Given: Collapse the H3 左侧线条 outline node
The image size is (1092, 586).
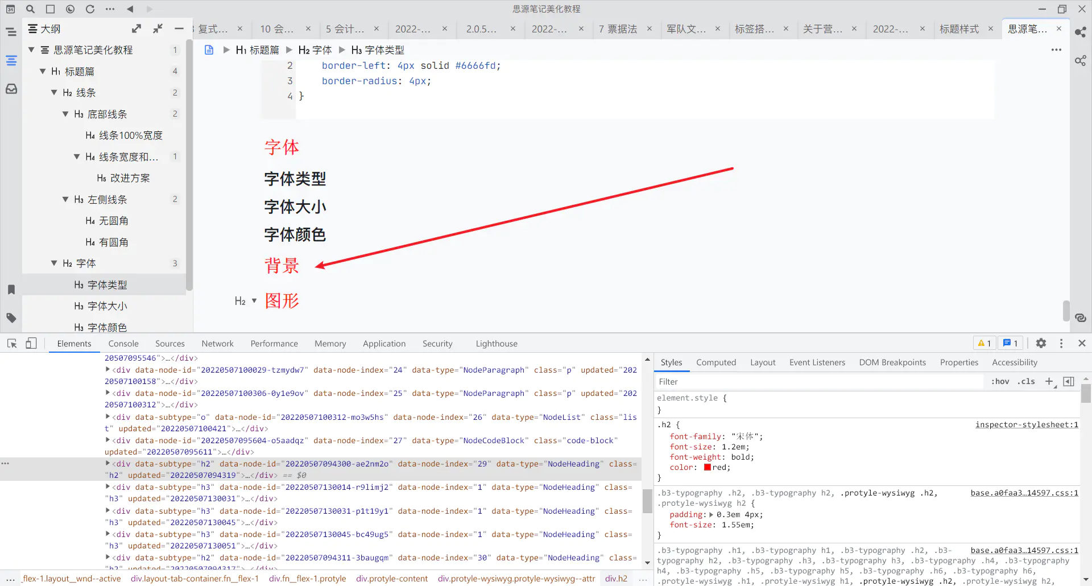Looking at the screenshot, I should pos(65,199).
